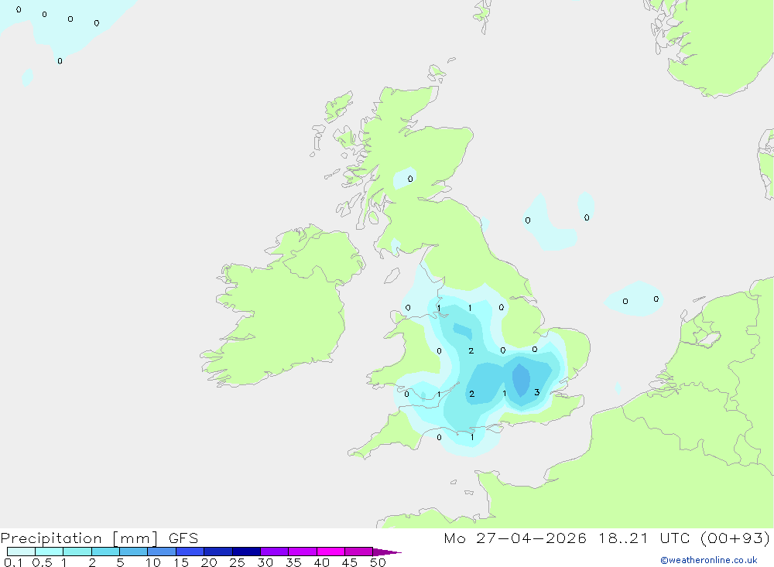The width and height of the screenshot is (774, 567).
Task: Click the 40 to 45 mm legend swatch
Action: (330, 552)
